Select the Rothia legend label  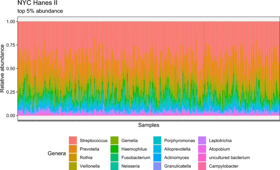[x=86, y=157]
